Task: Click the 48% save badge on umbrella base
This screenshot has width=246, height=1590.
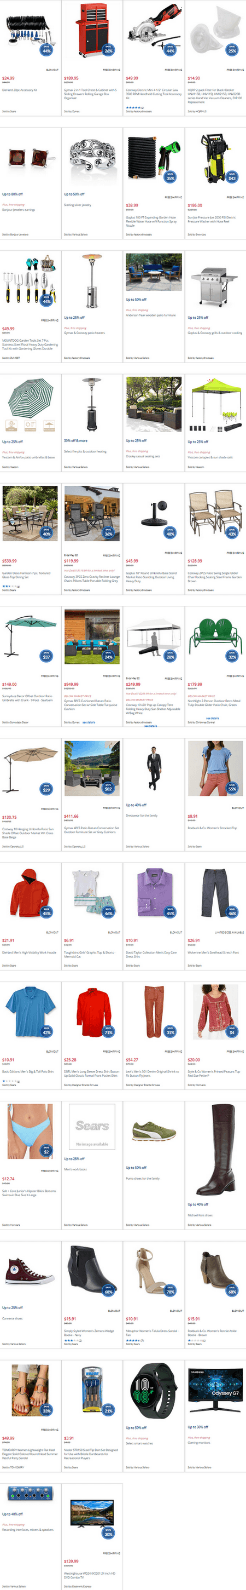Action: pos(171,533)
